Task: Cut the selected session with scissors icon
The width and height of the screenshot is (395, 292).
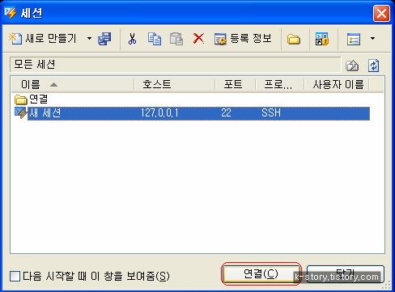Action: [x=132, y=39]
